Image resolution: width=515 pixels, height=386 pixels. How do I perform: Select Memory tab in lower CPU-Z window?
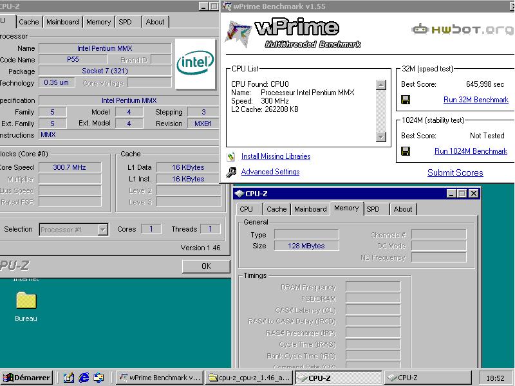pyautogui.click(x=346, y=208)
